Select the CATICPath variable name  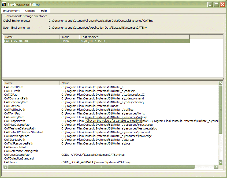tap(11, 95)
